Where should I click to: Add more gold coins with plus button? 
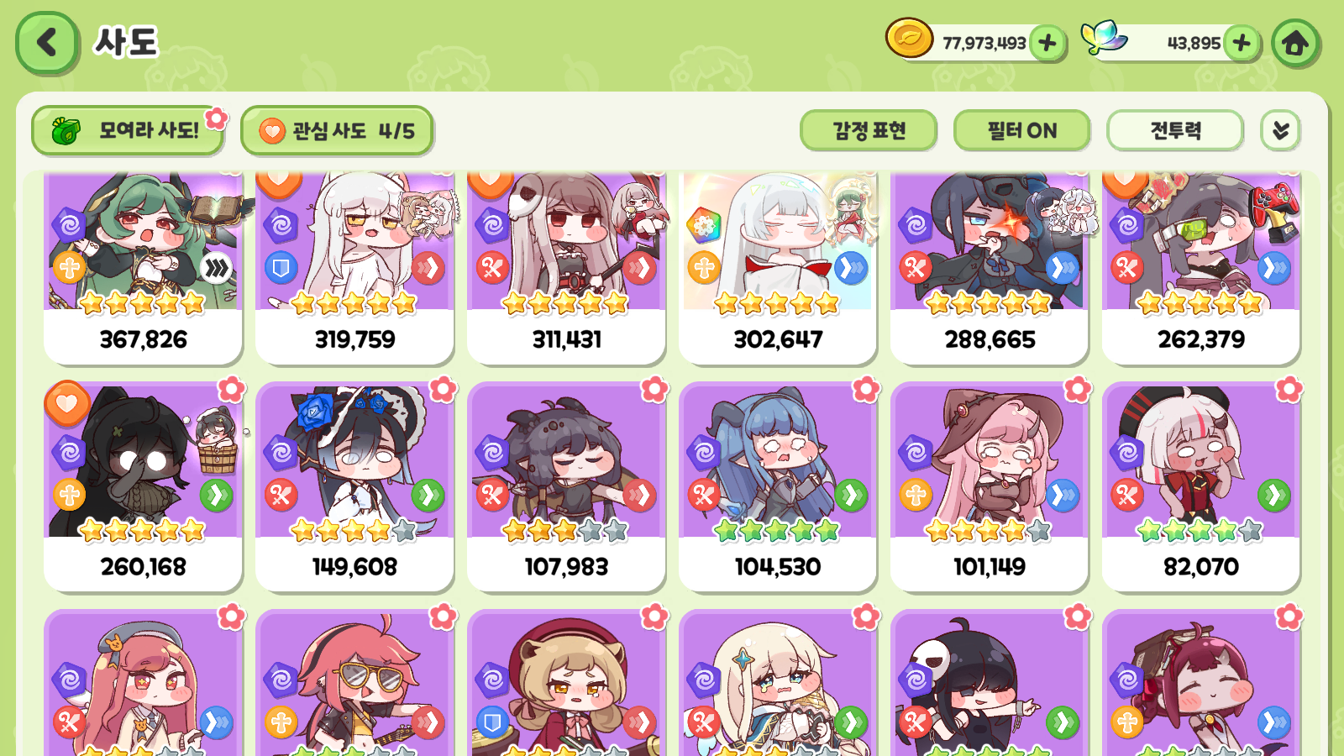click(1047, 43)
